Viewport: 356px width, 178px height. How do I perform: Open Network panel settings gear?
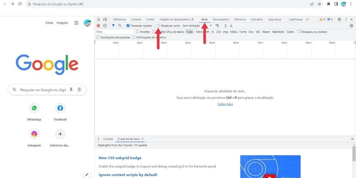tap(351, 26)
